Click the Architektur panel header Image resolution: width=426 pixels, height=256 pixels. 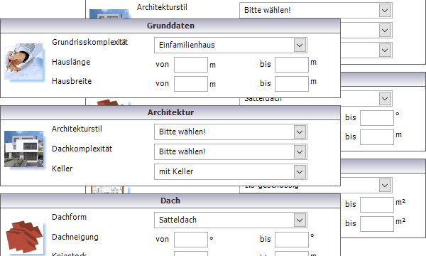pyautogui.click(x=170, y=112)
